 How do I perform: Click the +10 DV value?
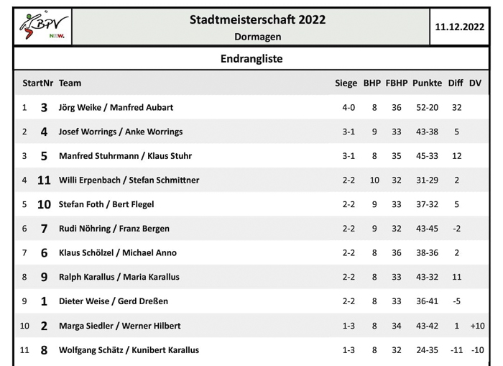[x=477, y=326]
